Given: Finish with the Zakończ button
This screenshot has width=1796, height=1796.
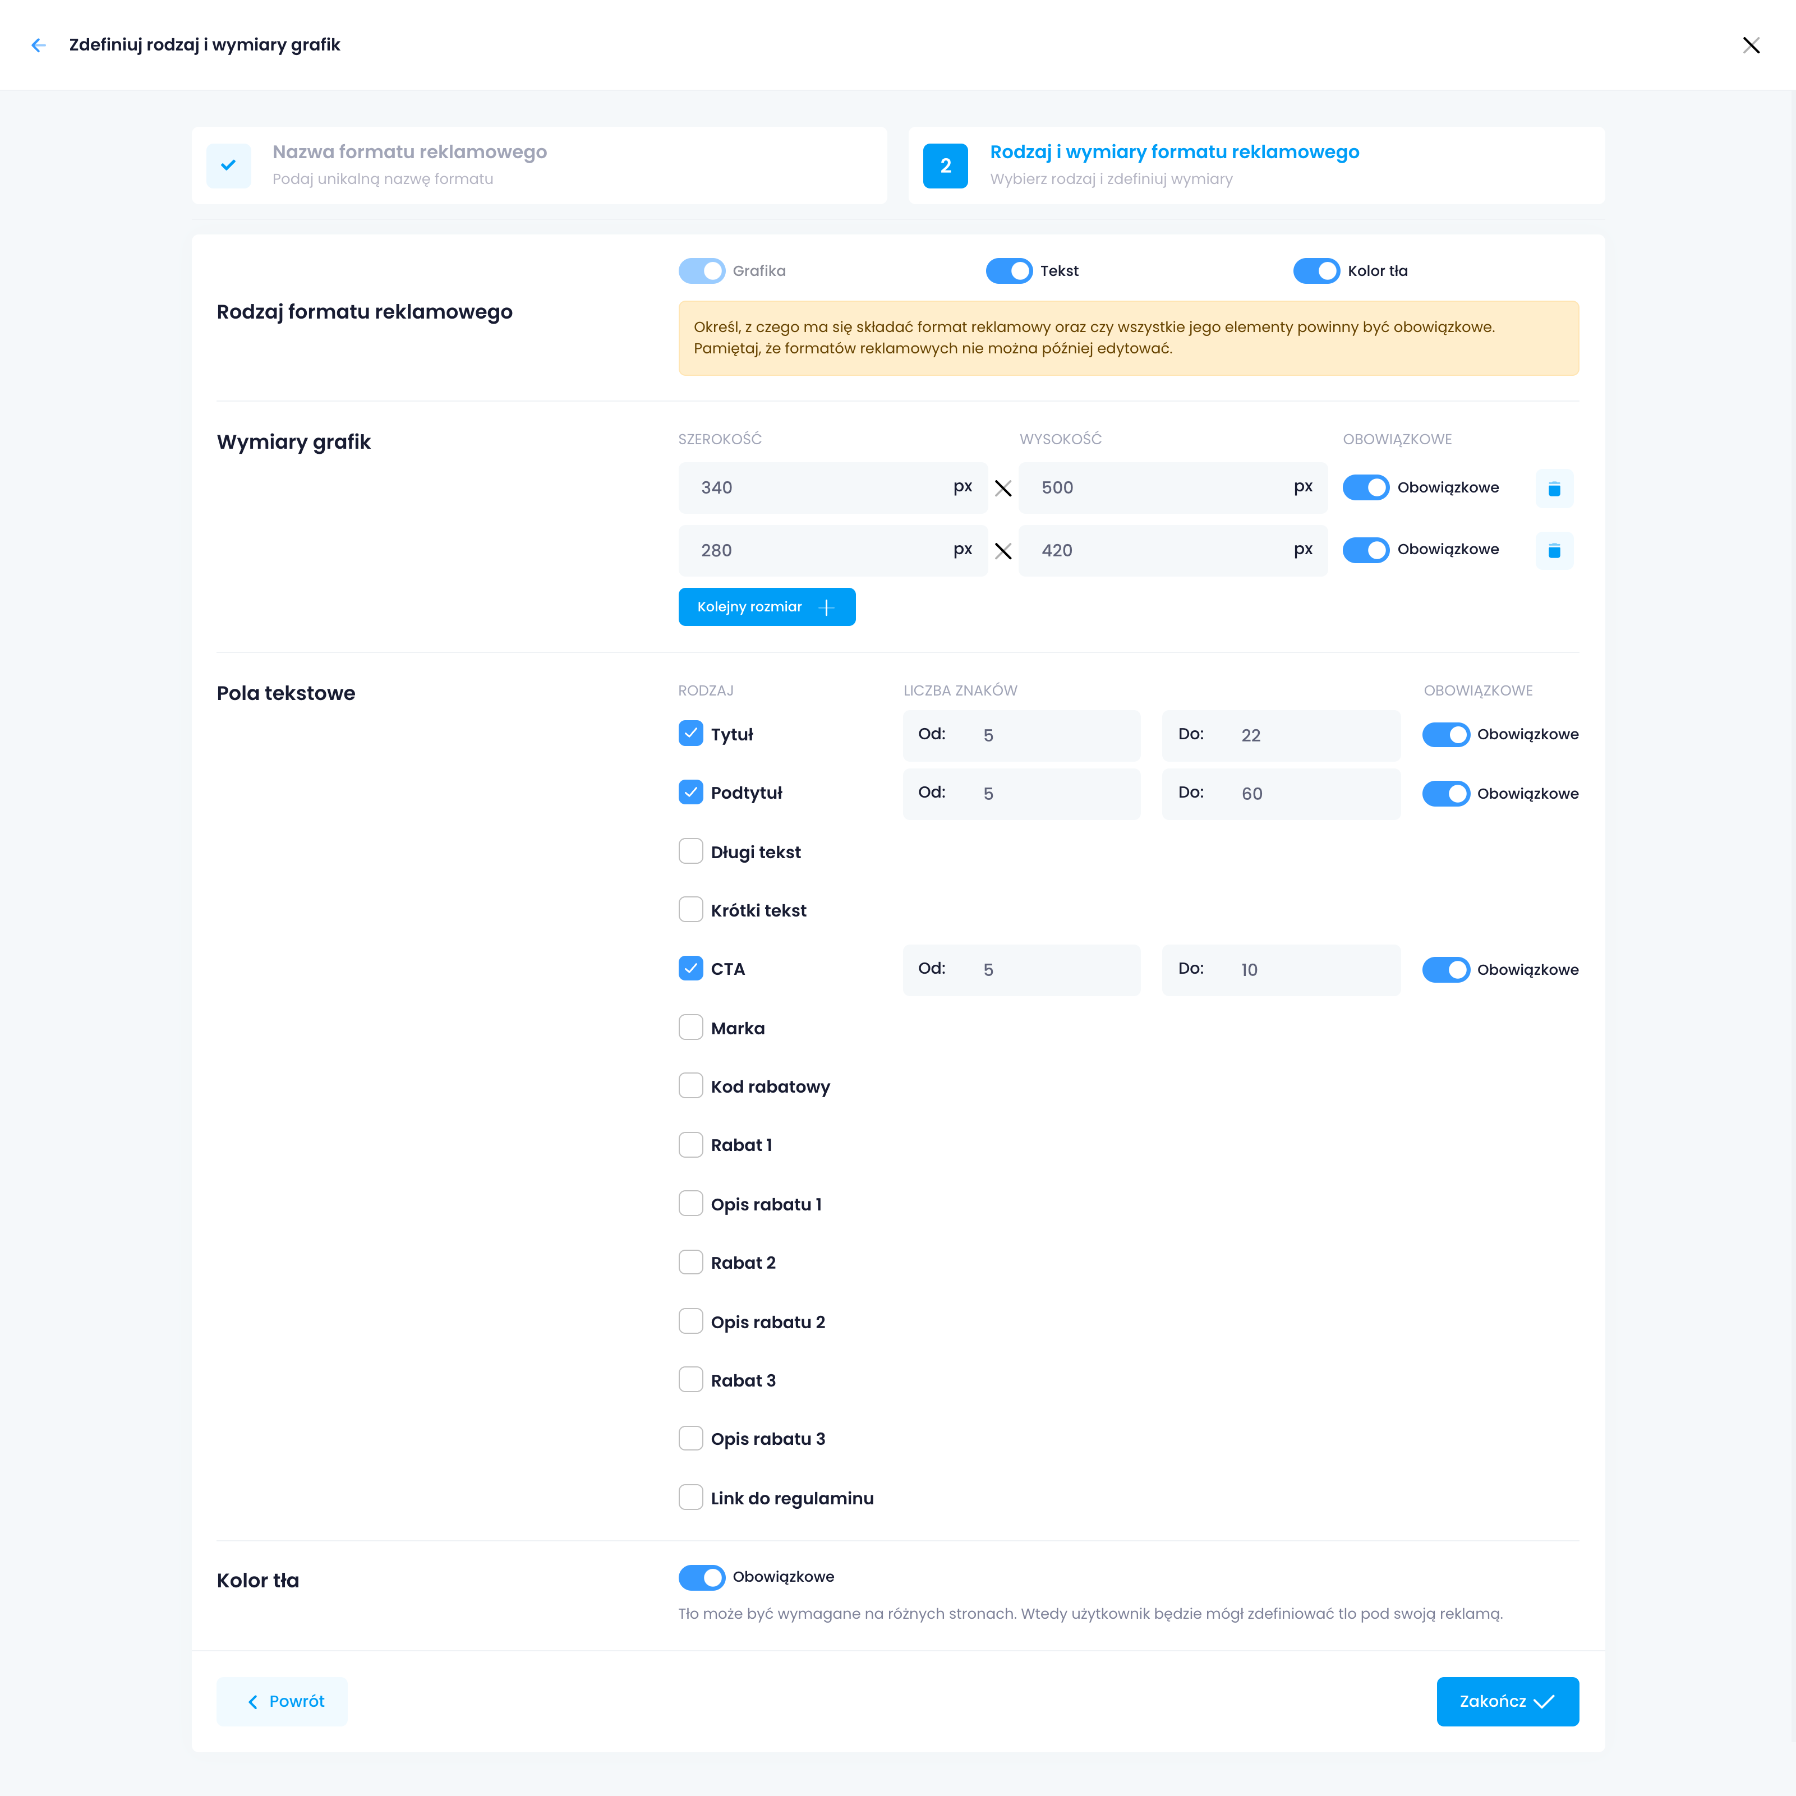Looking at the screenshot, I should [1507, 1701].
